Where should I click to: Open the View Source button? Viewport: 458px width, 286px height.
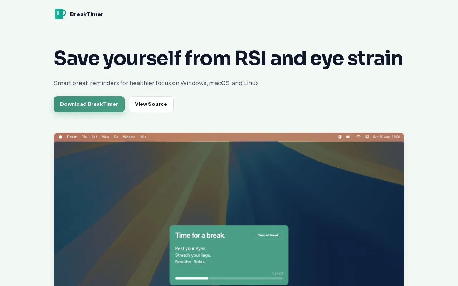(151, 104)
